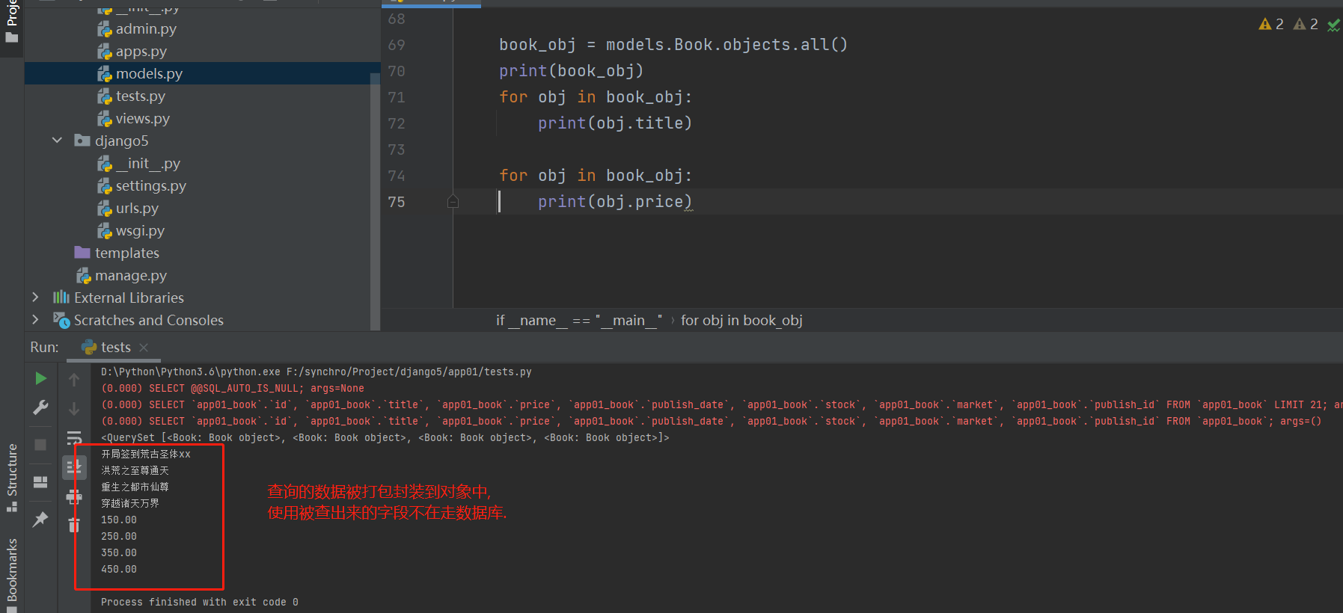
Task: Open urls.py in the project tree
Action: pos(137,208)
